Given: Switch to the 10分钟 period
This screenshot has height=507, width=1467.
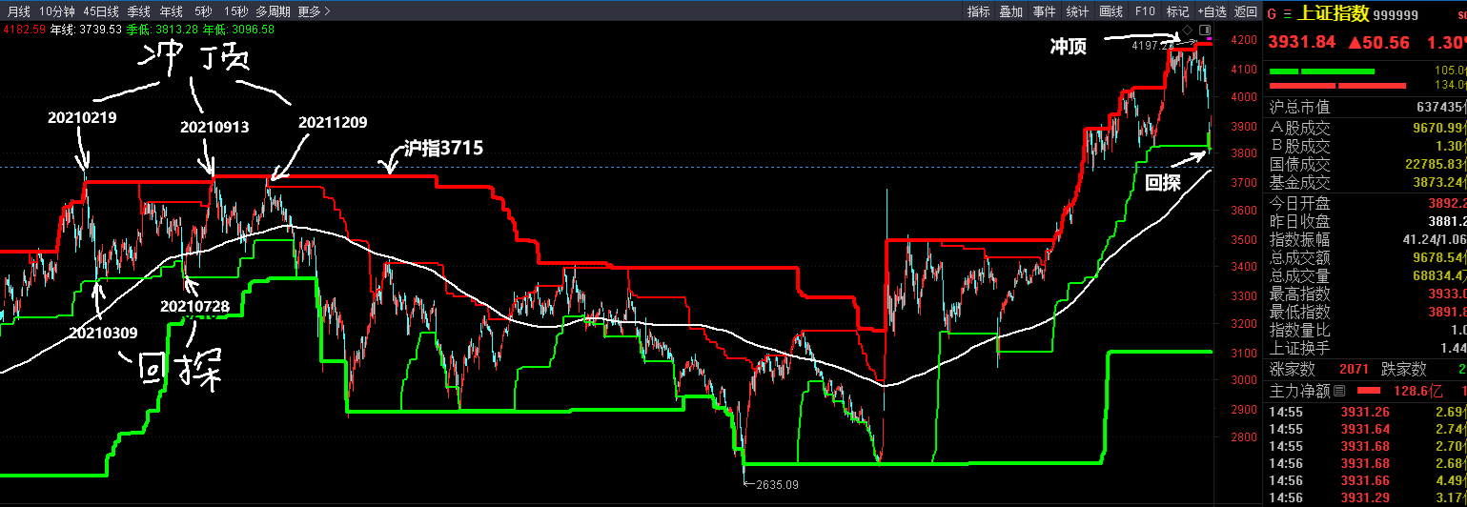Looking at the screenshot, I should tap(57, 11).
